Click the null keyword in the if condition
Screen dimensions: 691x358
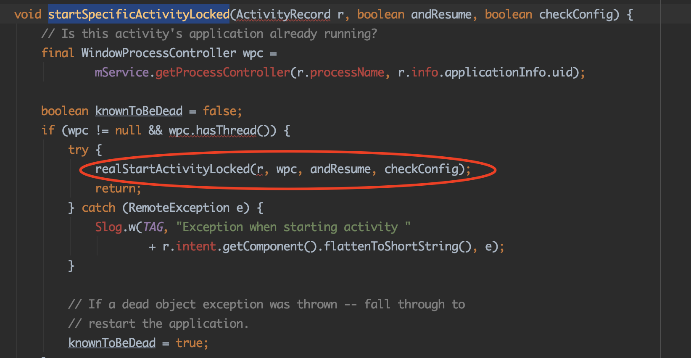point(128,130)
